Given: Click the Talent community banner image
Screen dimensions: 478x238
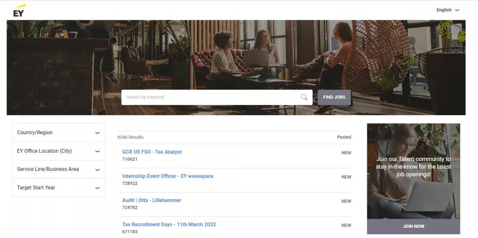Looking at the screenshot, I should [413, 171].
